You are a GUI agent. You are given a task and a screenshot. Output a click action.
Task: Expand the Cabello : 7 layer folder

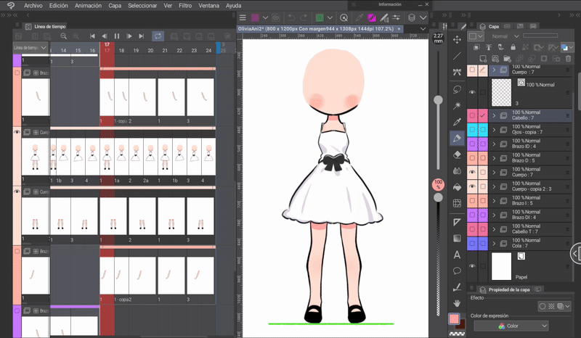click(494, 115)
